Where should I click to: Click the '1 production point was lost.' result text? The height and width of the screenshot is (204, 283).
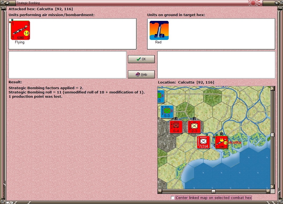point(35,97)
